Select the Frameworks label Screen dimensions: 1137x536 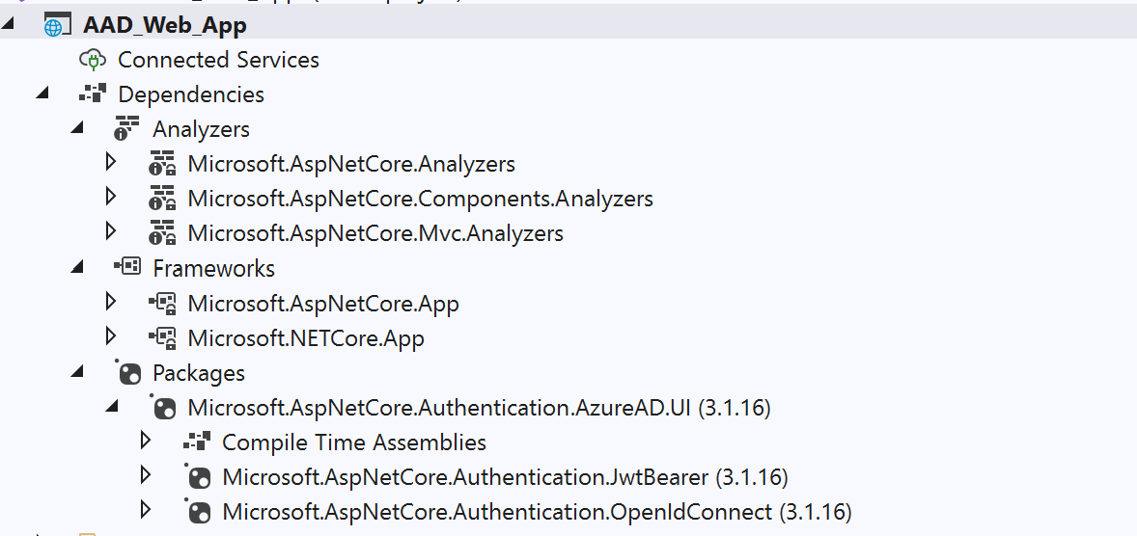[214, 268]
